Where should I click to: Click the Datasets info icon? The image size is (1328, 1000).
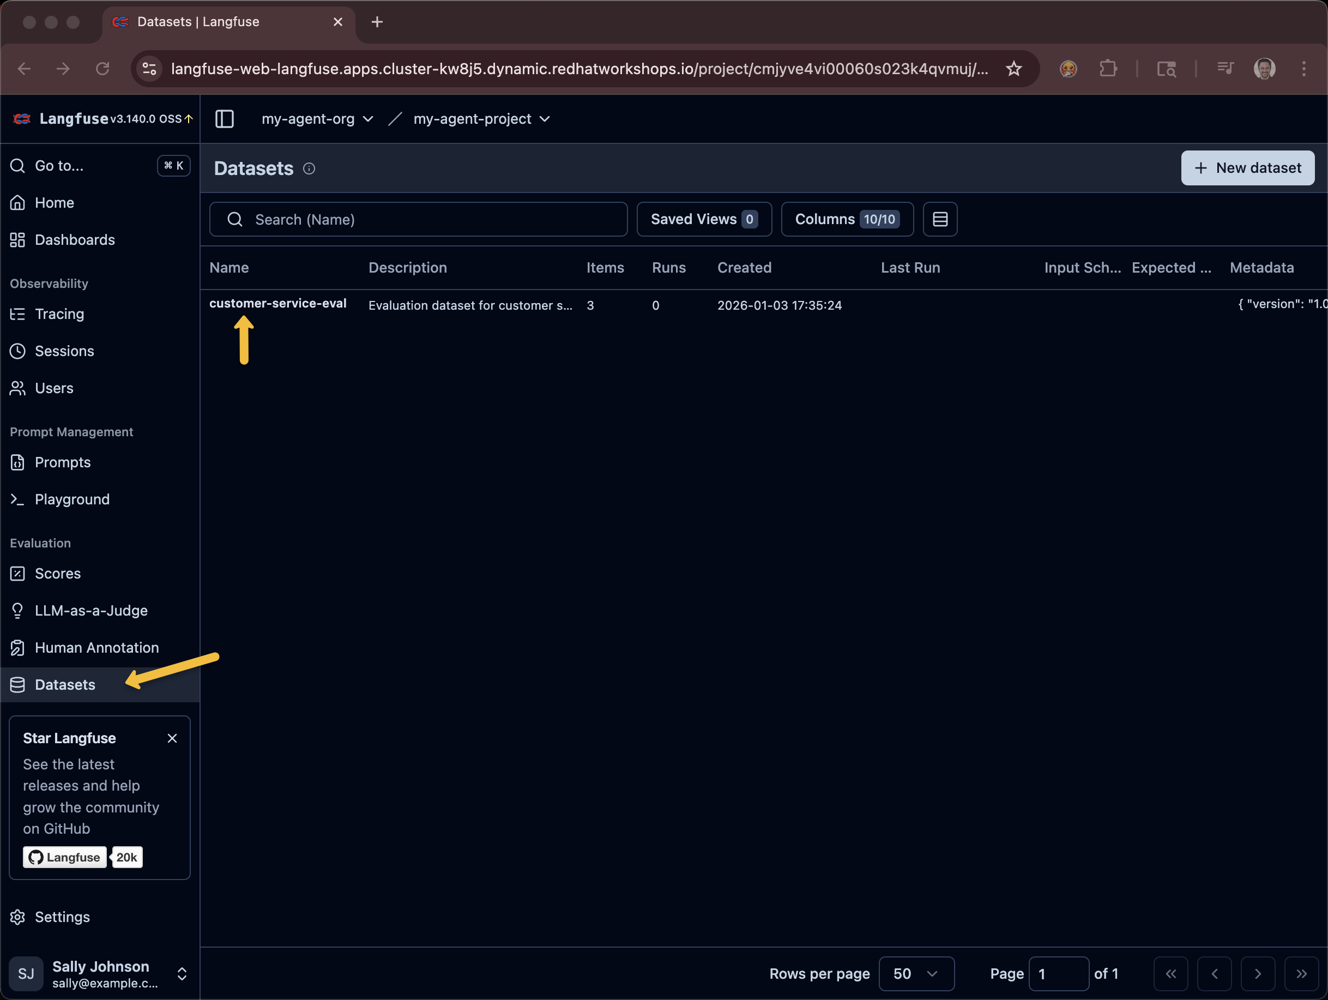coord(309,169)
